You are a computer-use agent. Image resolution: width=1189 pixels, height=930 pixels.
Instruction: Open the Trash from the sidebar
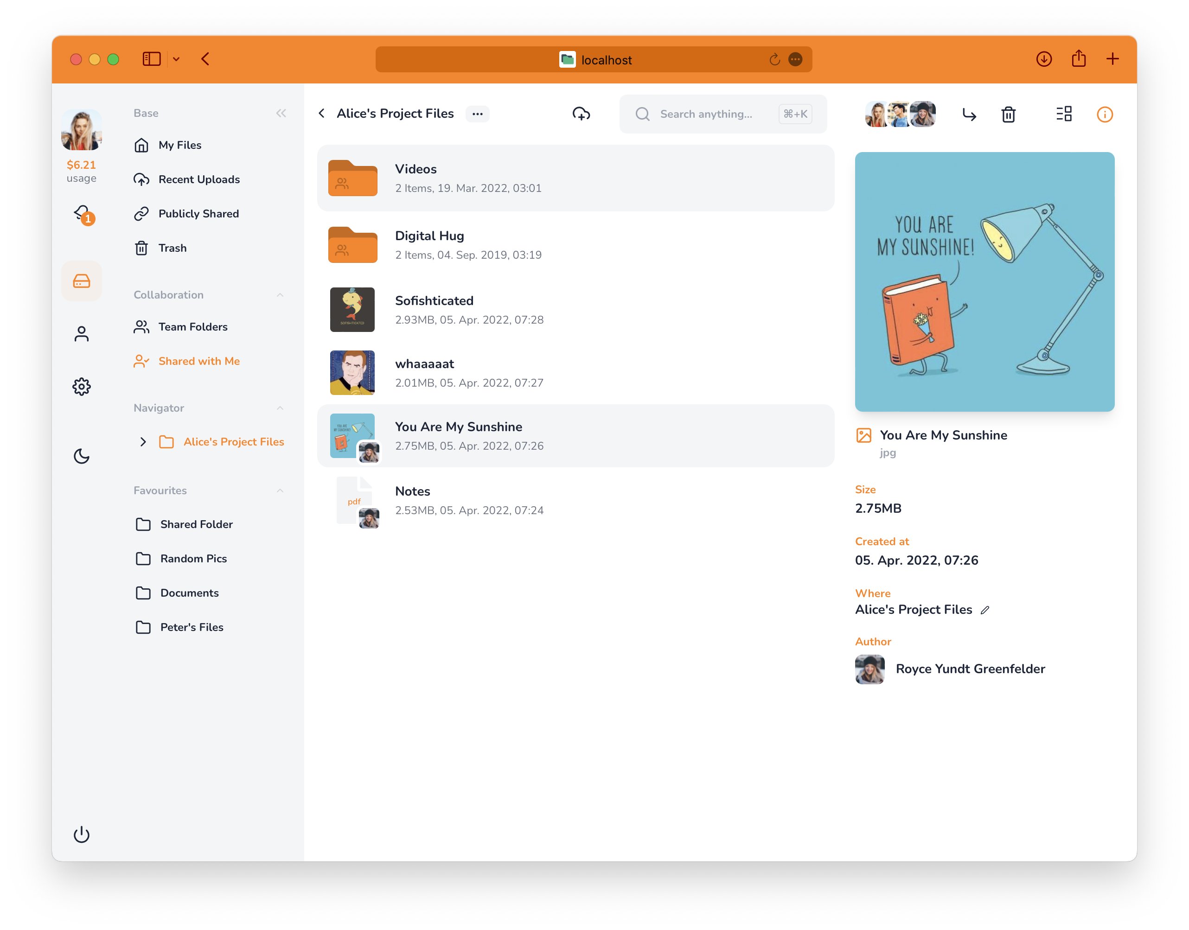coord(172,248)
